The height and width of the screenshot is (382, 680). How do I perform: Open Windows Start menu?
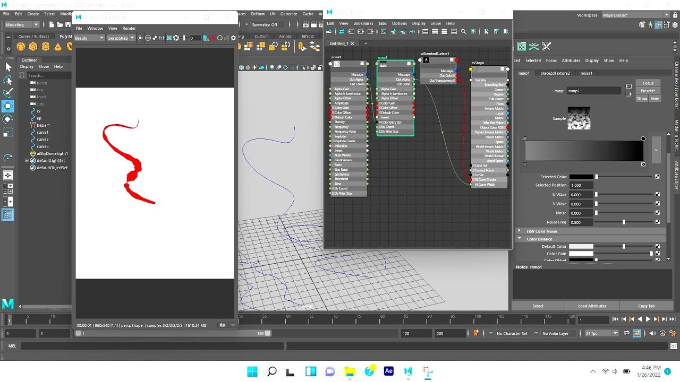click(x=252, y=371)
